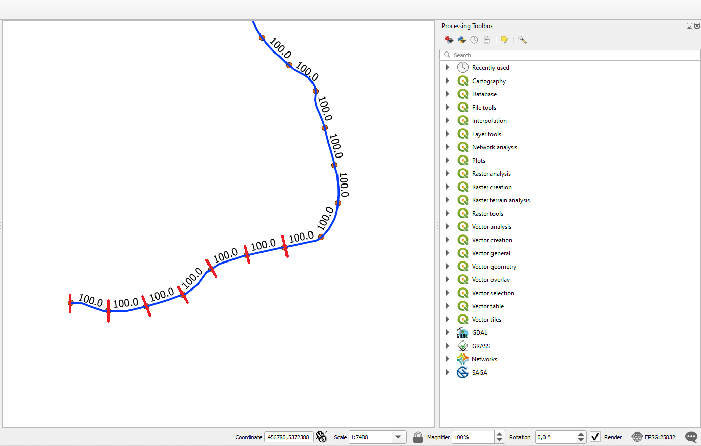This screenshot has width=701, height=446.
Task: Click the toolbox Search field
Action: click(x=570, y=55)
